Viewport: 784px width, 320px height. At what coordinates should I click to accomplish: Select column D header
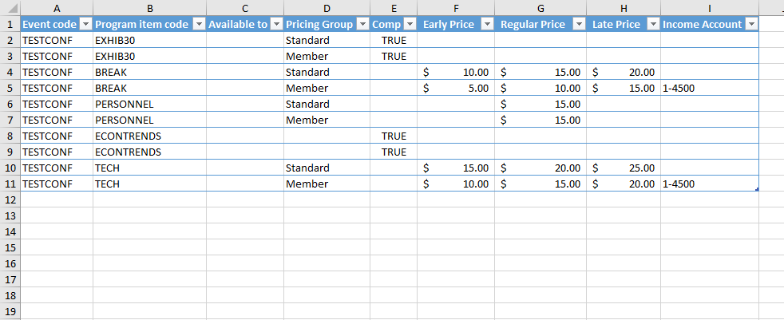[327, 7]
